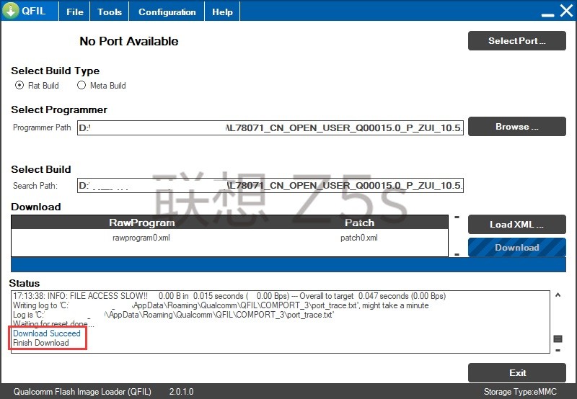The image size is (577, 399).
Task: Click the Patch column header
Action: point(359,223)
